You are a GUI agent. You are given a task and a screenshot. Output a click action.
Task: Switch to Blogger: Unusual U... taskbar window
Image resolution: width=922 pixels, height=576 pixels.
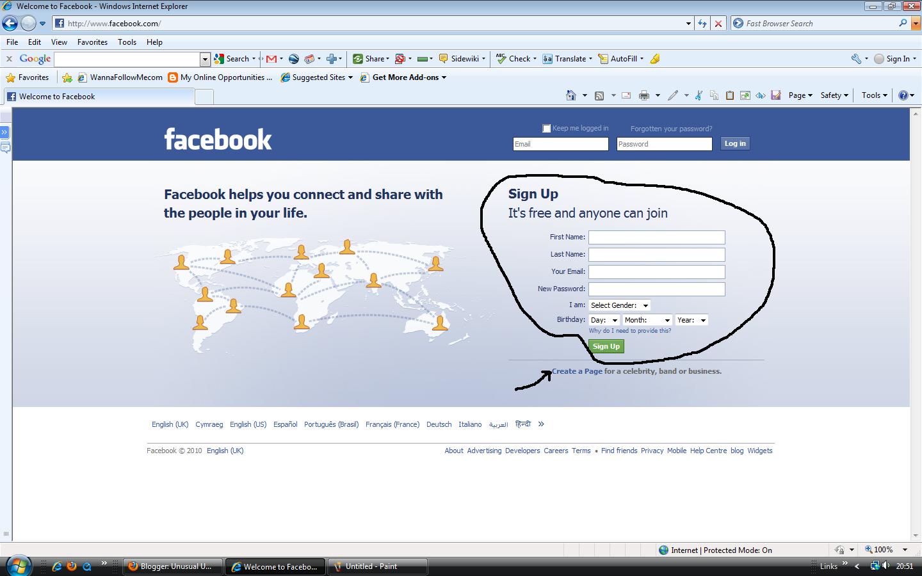click(173, 566)
